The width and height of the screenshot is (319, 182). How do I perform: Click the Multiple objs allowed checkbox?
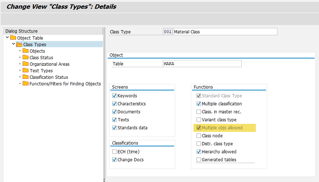[x=199, y=128]
